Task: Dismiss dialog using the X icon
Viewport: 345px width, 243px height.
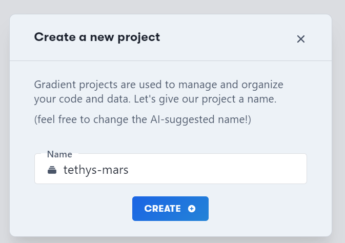Action: (300, 39)
